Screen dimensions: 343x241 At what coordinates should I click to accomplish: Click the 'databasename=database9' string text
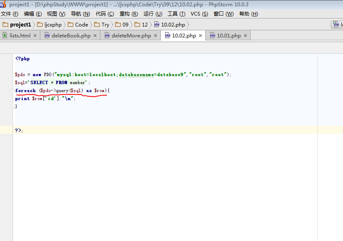point(151,74)
